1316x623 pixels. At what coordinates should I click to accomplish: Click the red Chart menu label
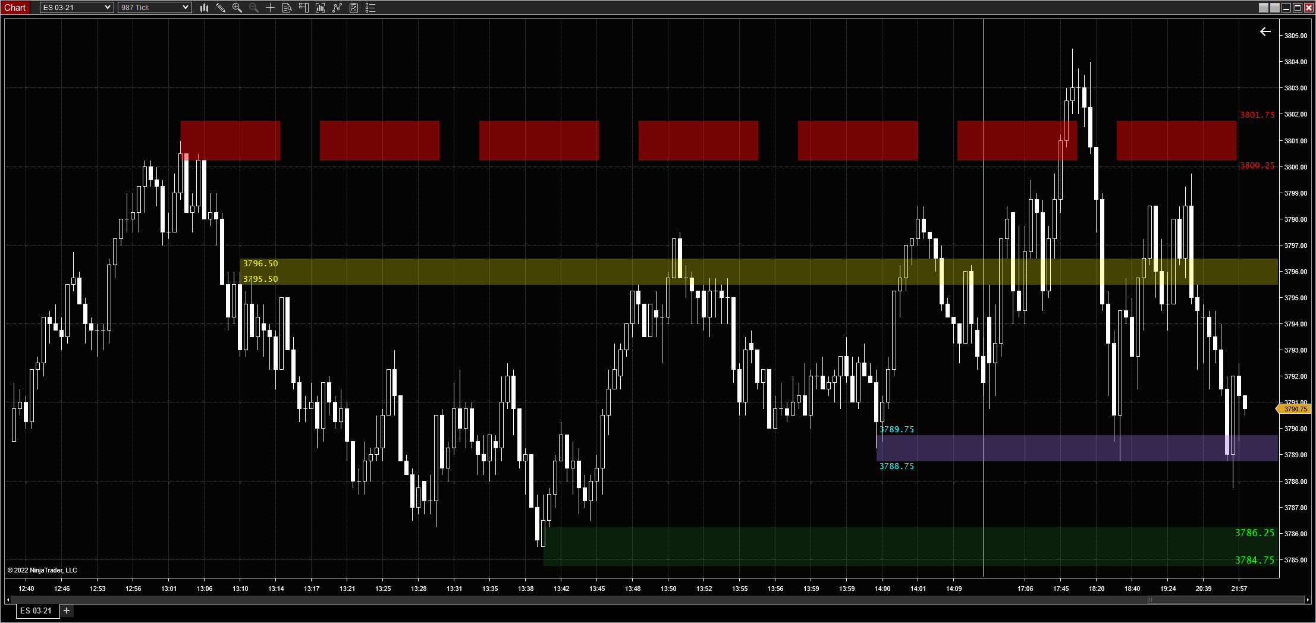click(x=15, y=8)
